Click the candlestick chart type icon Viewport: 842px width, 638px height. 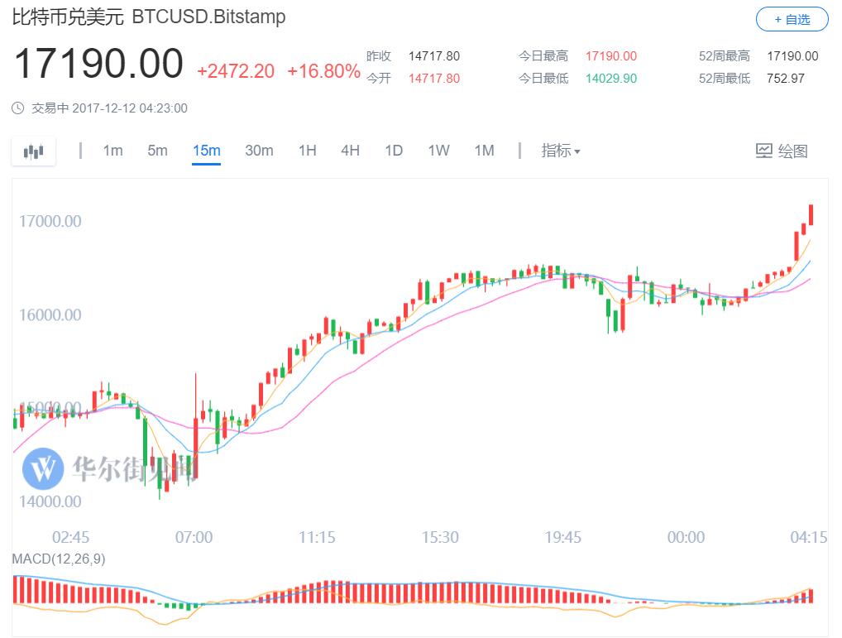(x=33, y=151)
